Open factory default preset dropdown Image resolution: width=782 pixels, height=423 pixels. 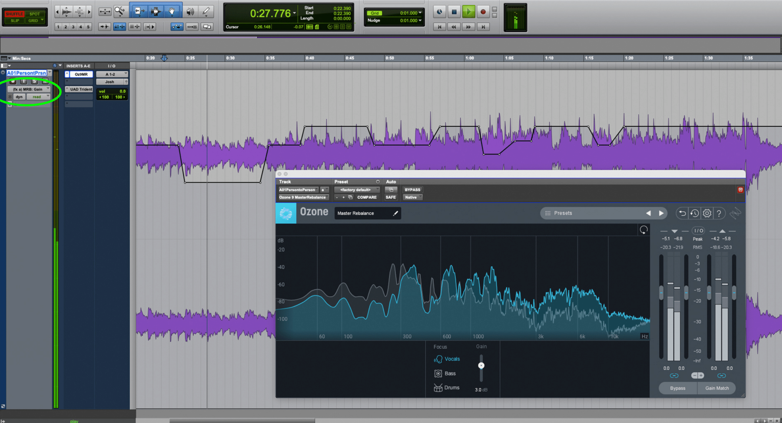pyautogui.click(x=356, y=190)
